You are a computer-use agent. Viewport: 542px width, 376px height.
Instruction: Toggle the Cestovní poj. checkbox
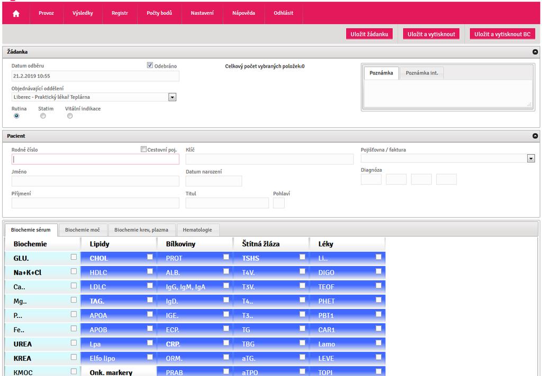[143, 149]
